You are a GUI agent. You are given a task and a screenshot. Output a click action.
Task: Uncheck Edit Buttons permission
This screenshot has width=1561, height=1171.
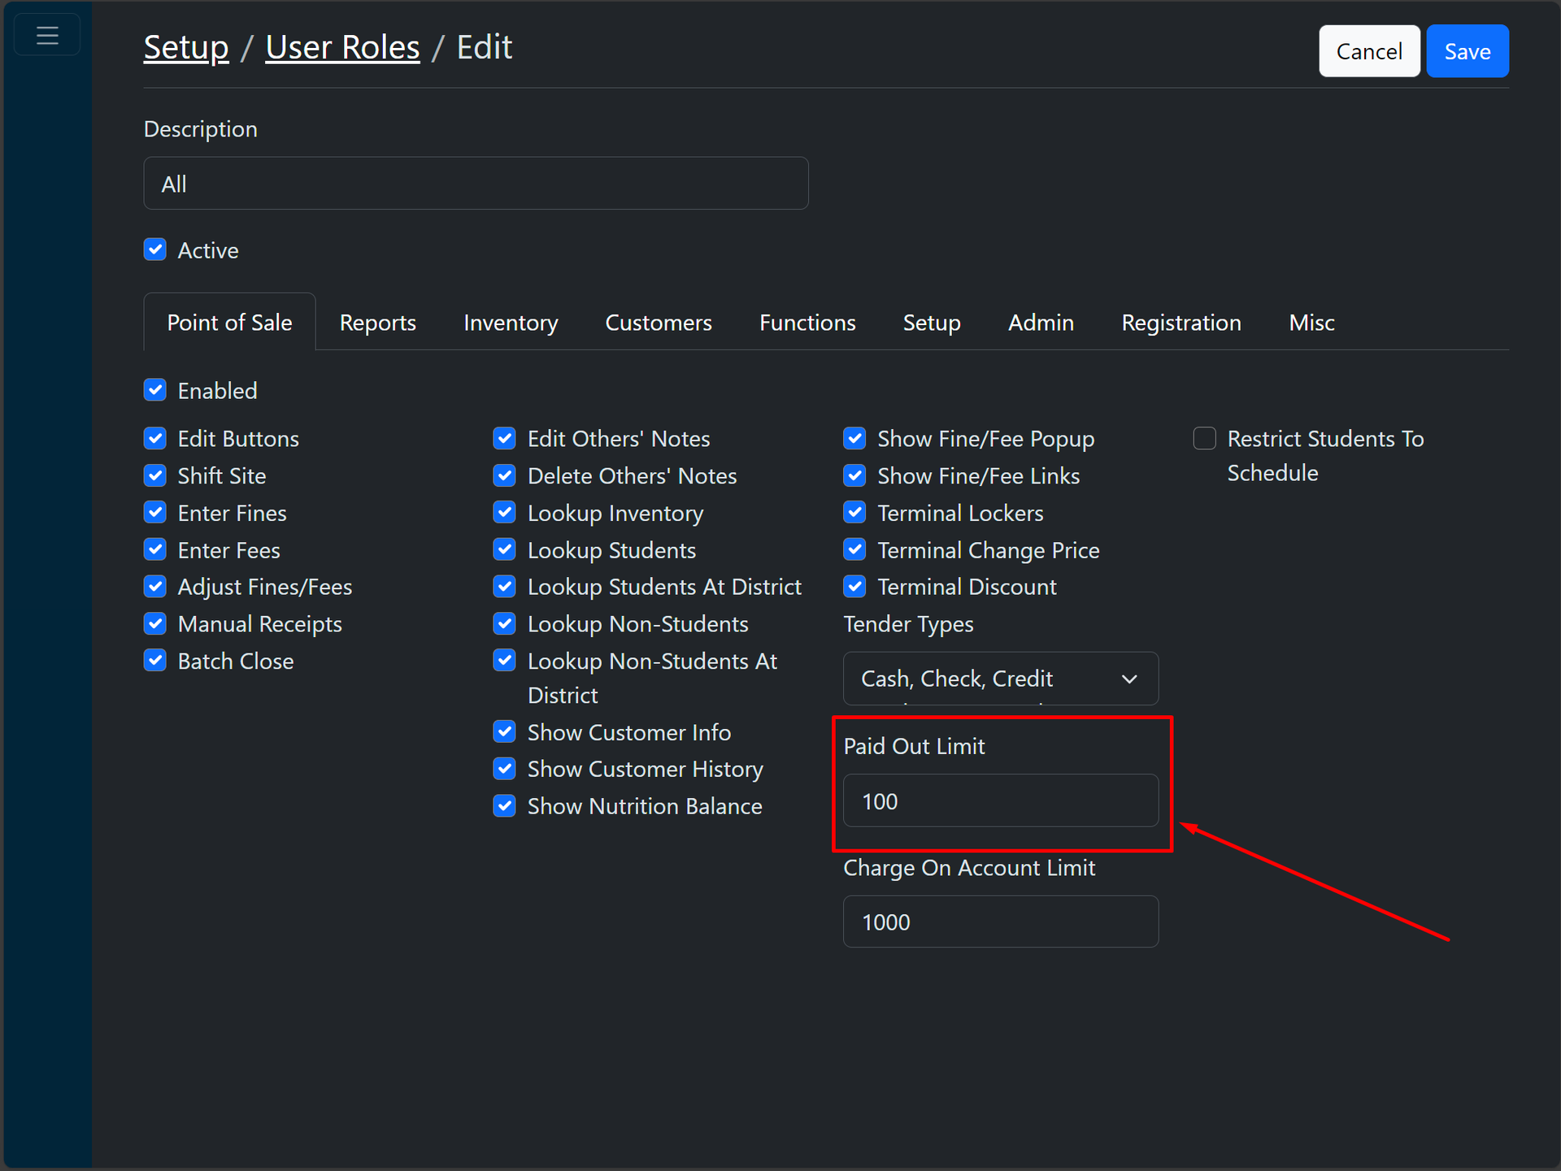(x=155, y=439)
